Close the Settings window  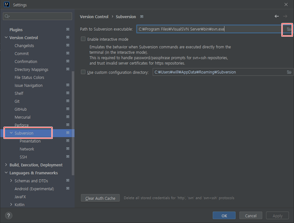tap(286, 4)
